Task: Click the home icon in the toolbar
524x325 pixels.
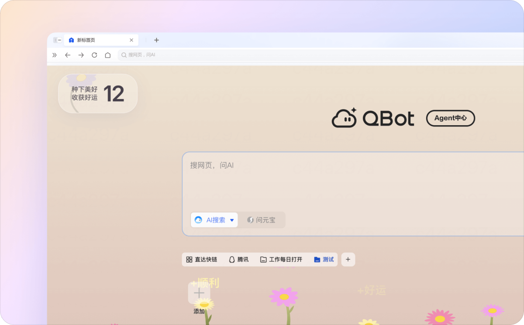Action: (108, 55)
